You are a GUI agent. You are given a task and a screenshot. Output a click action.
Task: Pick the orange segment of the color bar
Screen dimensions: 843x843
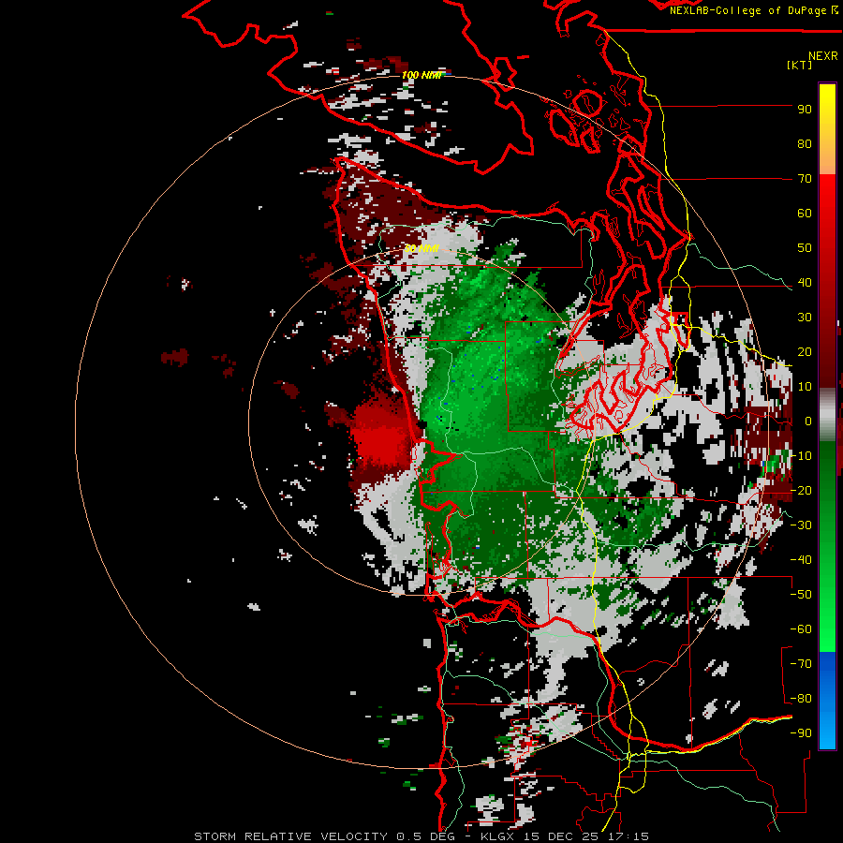click(827, 155)
